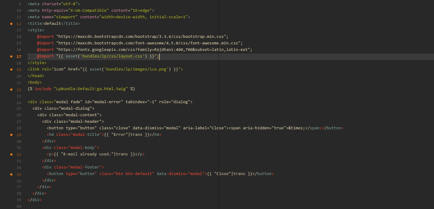Click the content="IE=edge" attribute
The image size is (434, 209).
pos(131,10)
